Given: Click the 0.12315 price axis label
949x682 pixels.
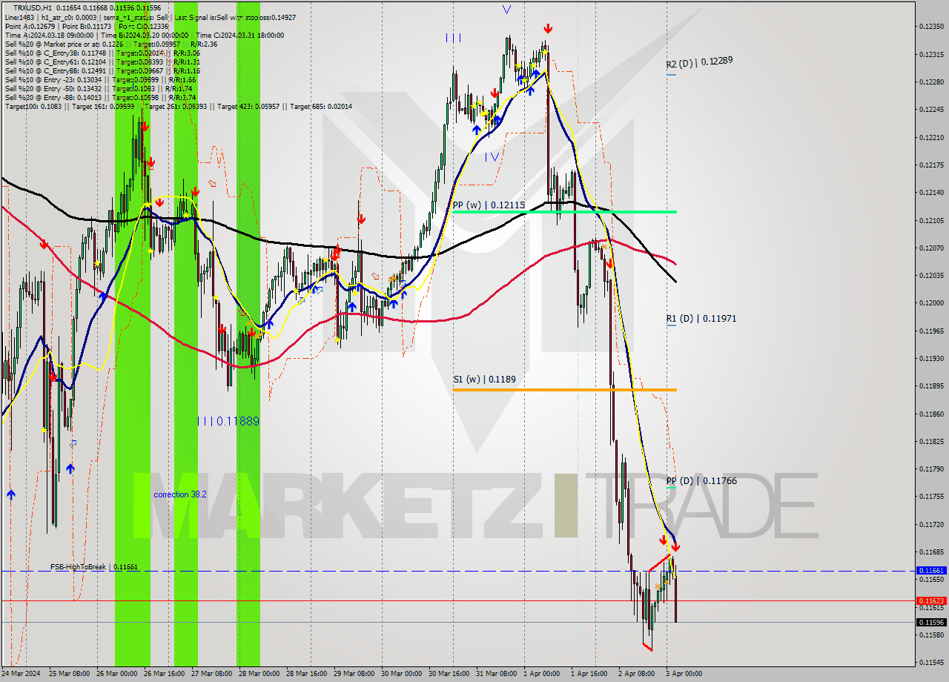Looking at the screenshot, I should tap(932, 55).
